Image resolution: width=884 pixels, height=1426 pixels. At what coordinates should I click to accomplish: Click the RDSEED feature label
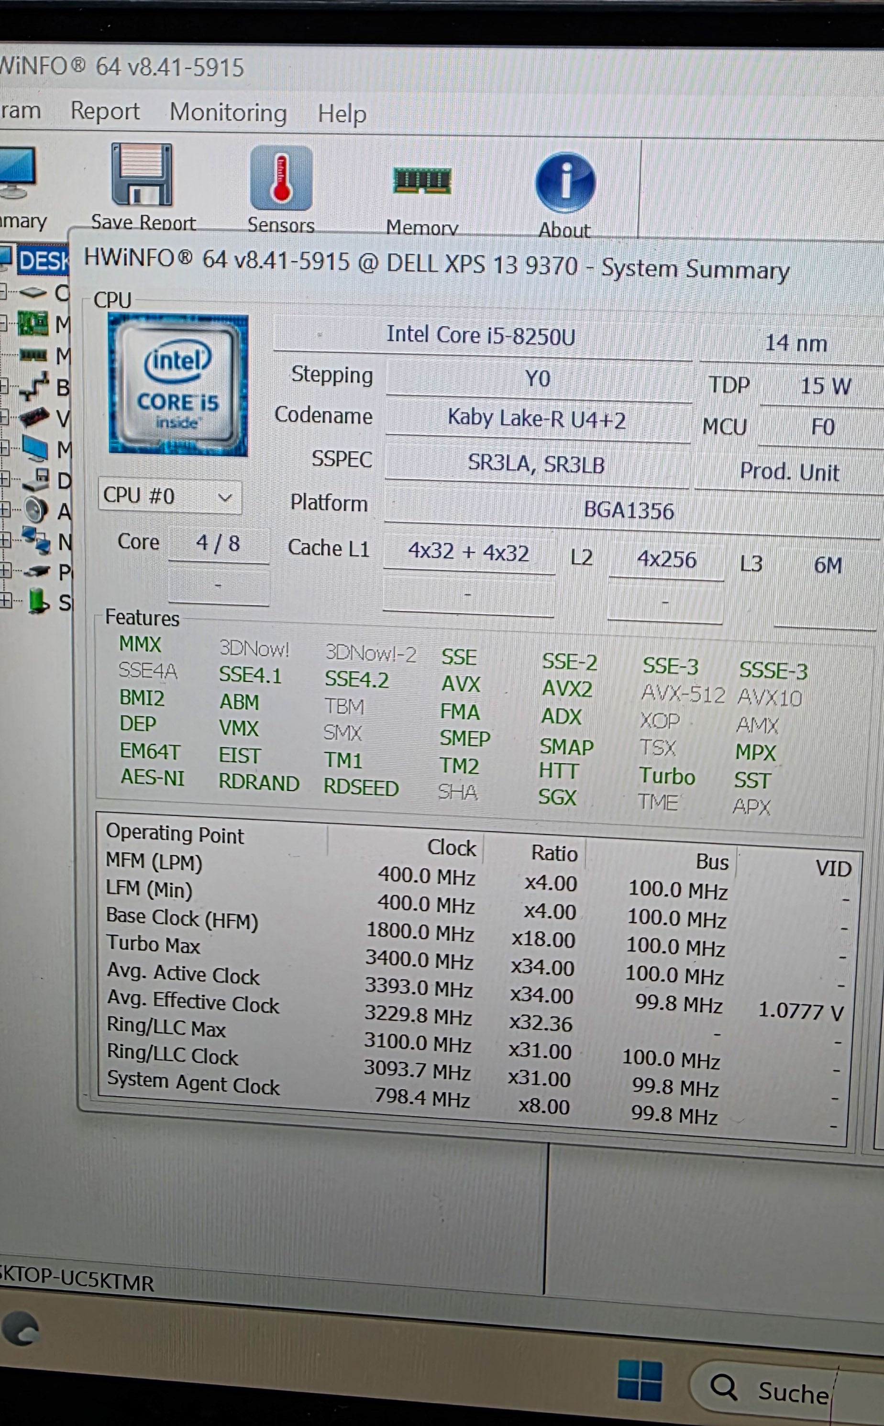point(361,787)
